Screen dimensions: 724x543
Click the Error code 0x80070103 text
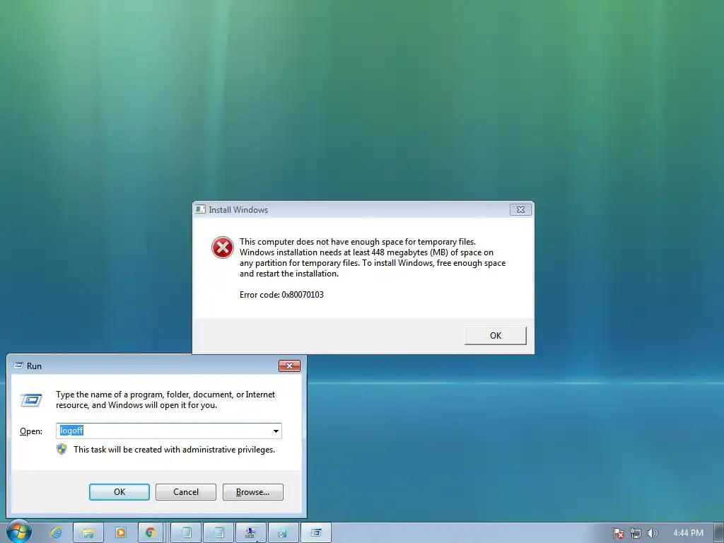click(281, 295)
